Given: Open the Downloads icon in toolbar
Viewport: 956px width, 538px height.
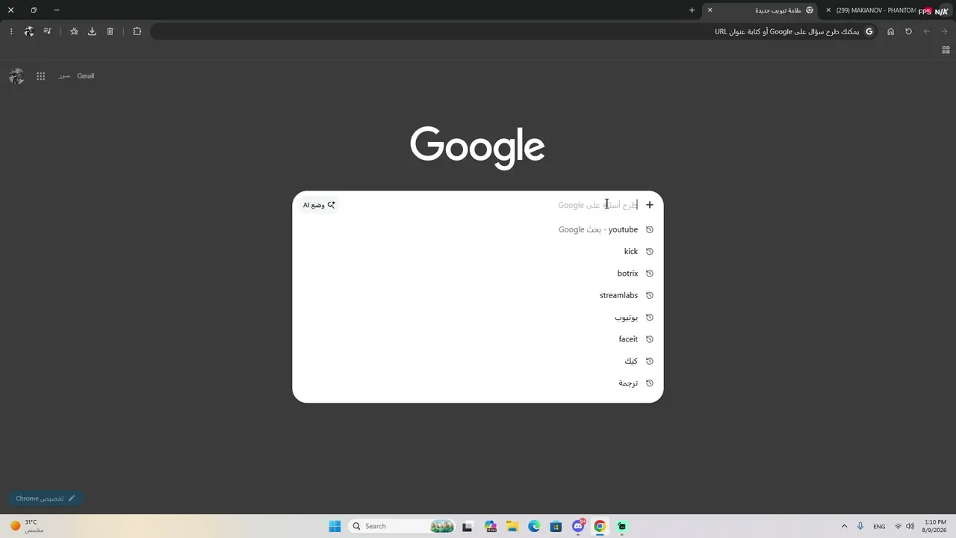Looking at the screenshot, I should pyautogui.click(x=92, y=31).
